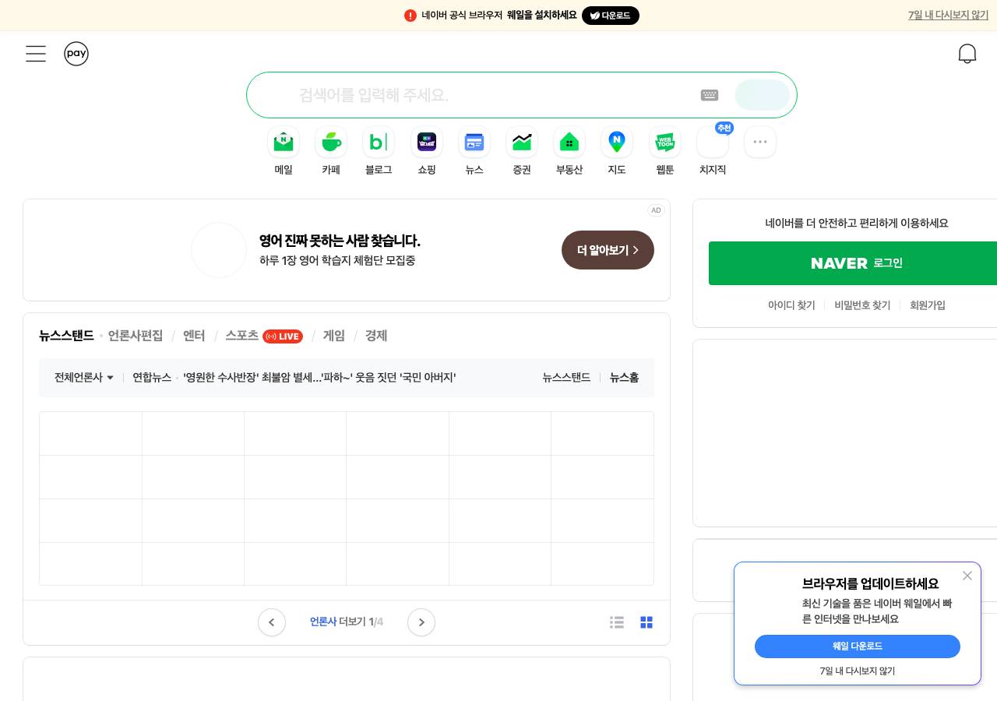The width and height of the screenshot is (997, 701).
Task: Expand the 전체언론사 dropdown
Action: [x=84, y=378]
